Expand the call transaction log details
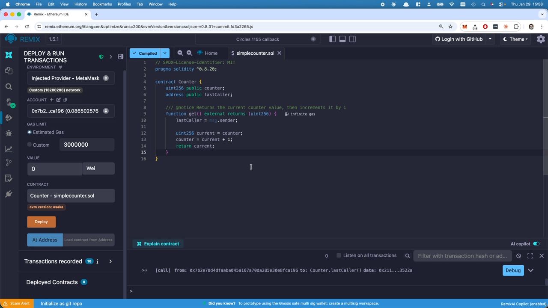548x308 pixels. click(x=531, y=270)
